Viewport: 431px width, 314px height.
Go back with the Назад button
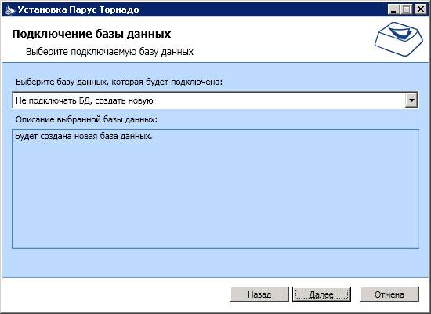click(x=259, y=294)
